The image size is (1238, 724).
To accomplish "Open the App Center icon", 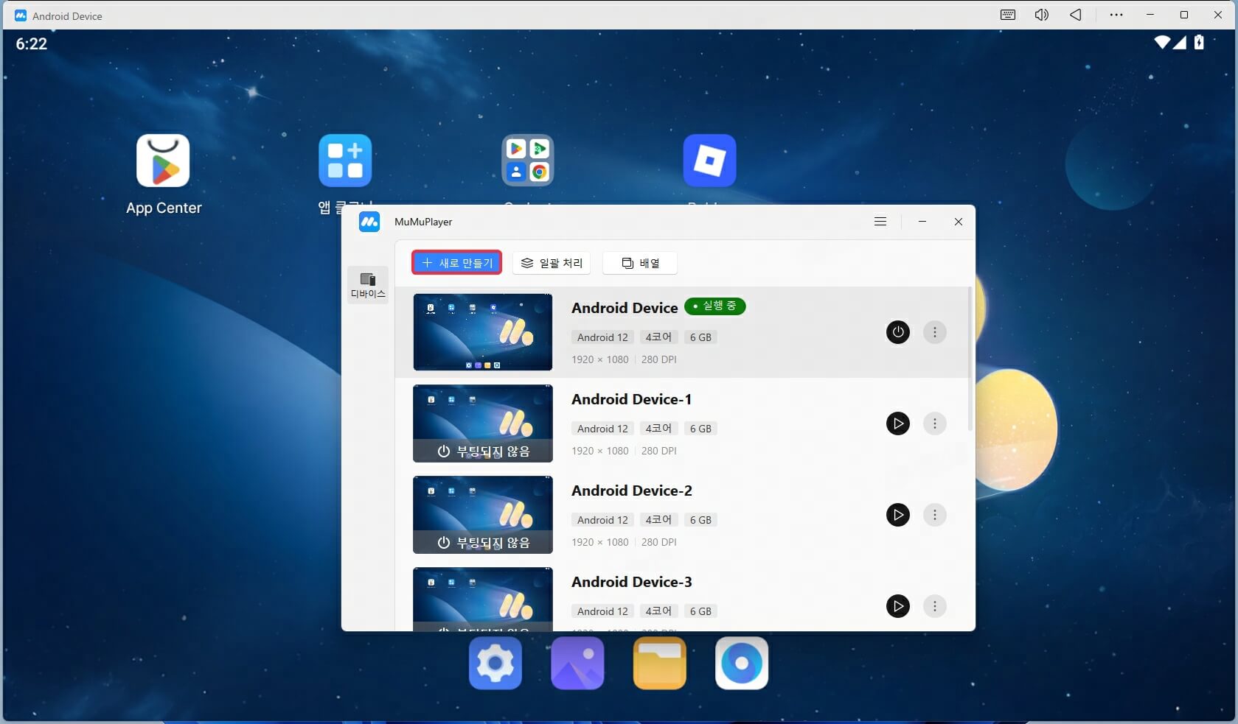I will (x=163, y=161).
